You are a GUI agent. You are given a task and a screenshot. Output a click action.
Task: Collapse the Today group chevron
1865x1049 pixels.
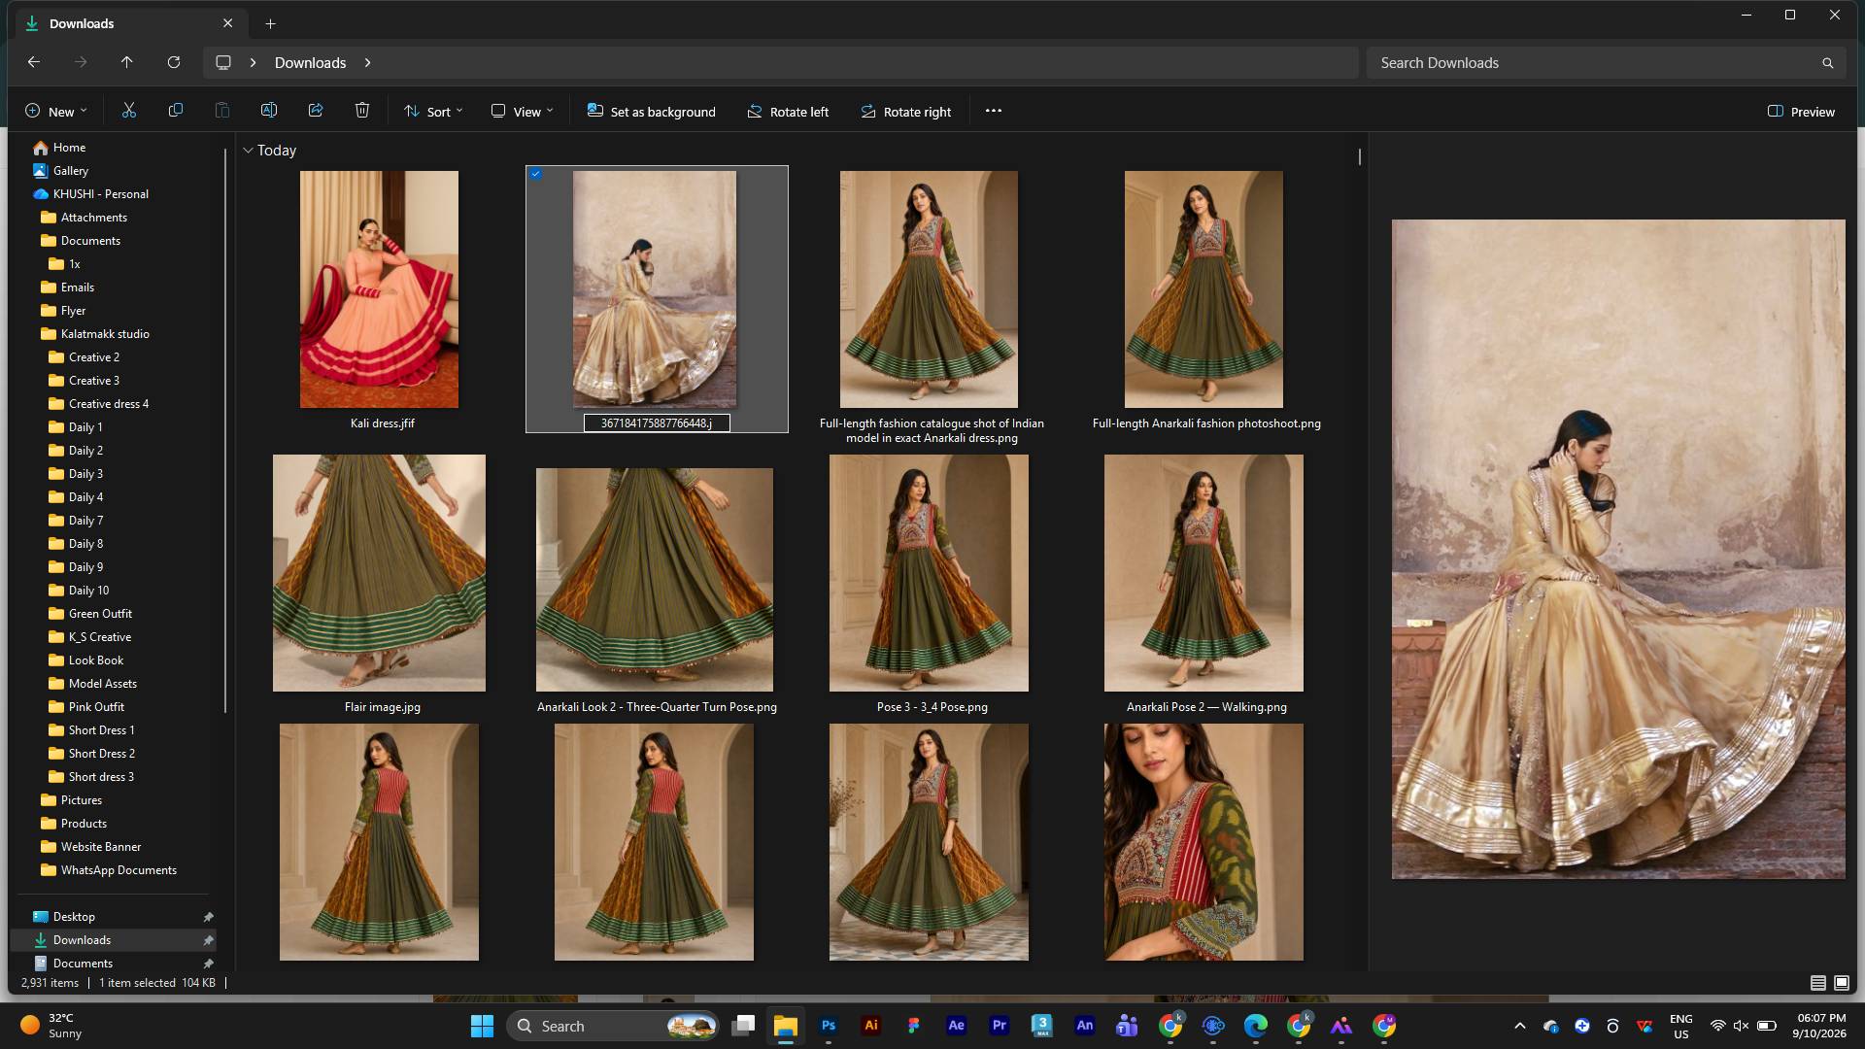248,151
